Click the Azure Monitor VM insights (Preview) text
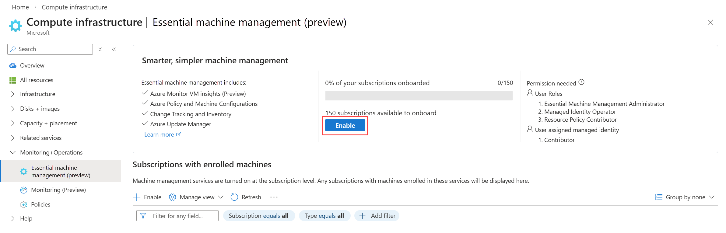Image resolution: width=726 pixels, height=233 pixels. pyautogui.click(x=198, y=94)
